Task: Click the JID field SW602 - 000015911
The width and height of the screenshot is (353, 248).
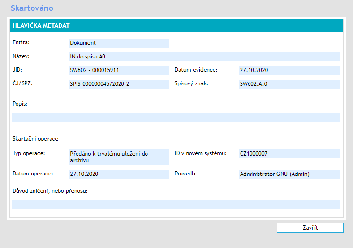Action: click(x=119, y=70)
